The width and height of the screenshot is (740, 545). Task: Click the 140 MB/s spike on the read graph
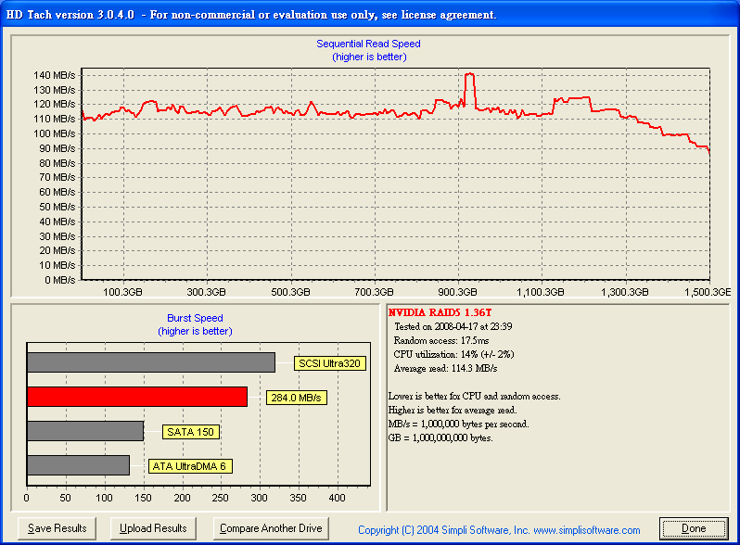coord(469,76)
